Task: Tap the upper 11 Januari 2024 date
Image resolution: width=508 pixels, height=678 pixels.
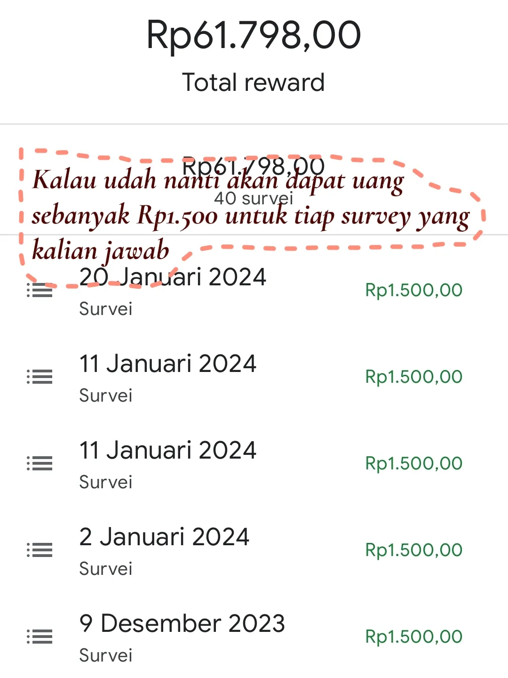Action: tap(168, 363)
